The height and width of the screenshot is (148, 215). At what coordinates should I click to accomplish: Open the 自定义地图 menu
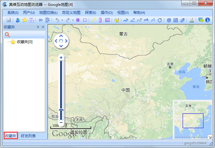[x=71, y=13]
